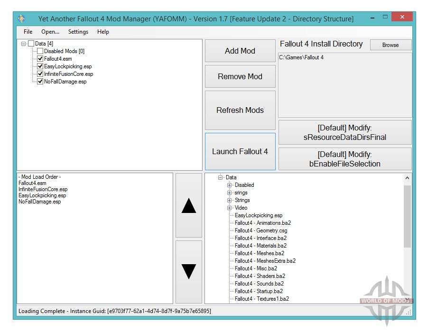This screenshot has width=427, height=332.
Task: Click the YAFOMM app icon in title bar
Action: (22, 18)
